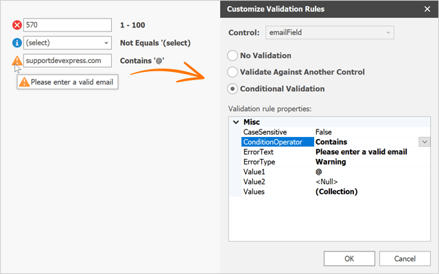
Task: Collapse the Misc property category
Action: [236, 122]
